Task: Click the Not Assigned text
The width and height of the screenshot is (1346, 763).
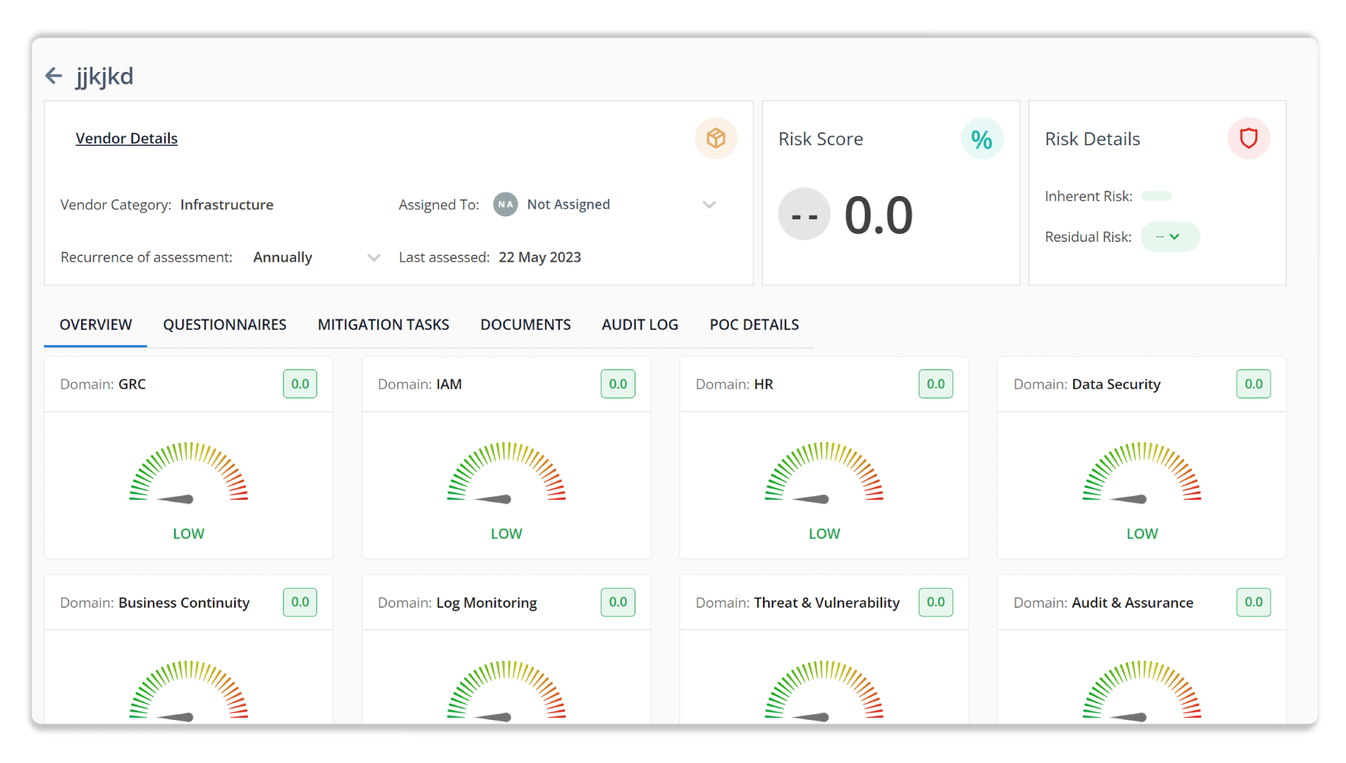Action: tap(568, 205)
